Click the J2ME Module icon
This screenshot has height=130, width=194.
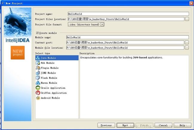point(38,73)
